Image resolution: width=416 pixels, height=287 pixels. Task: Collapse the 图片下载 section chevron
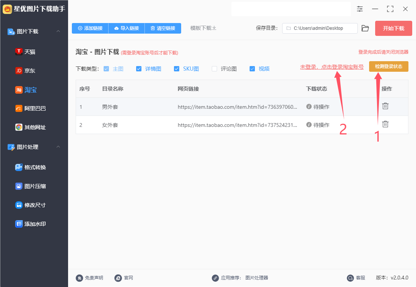click(x=58, y=31)
